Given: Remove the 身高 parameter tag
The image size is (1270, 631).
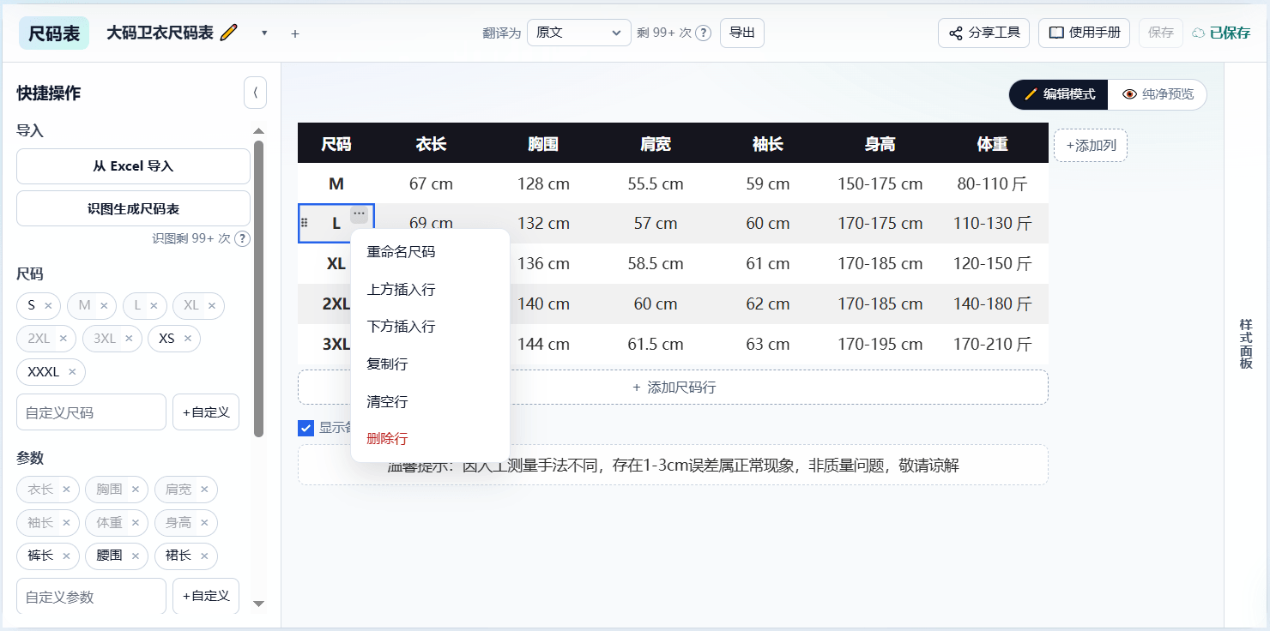Looking at the screenshot, I should 204,523.
